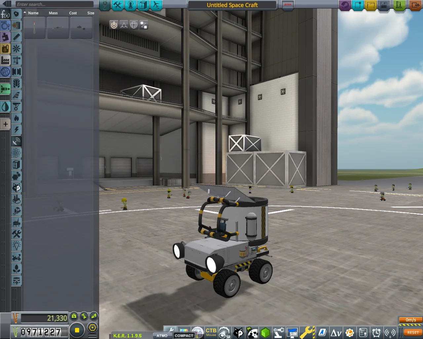Image resolution: width=423 pixels, height=339 pixels.
Task: Switch to Parts build mode tab
Action: (x=105, y=5)
